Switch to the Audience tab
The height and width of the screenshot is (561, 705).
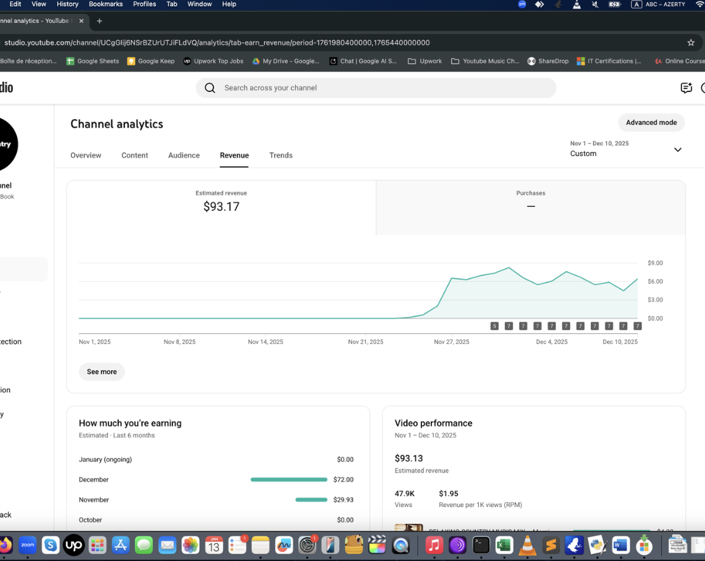coord(184,155)
